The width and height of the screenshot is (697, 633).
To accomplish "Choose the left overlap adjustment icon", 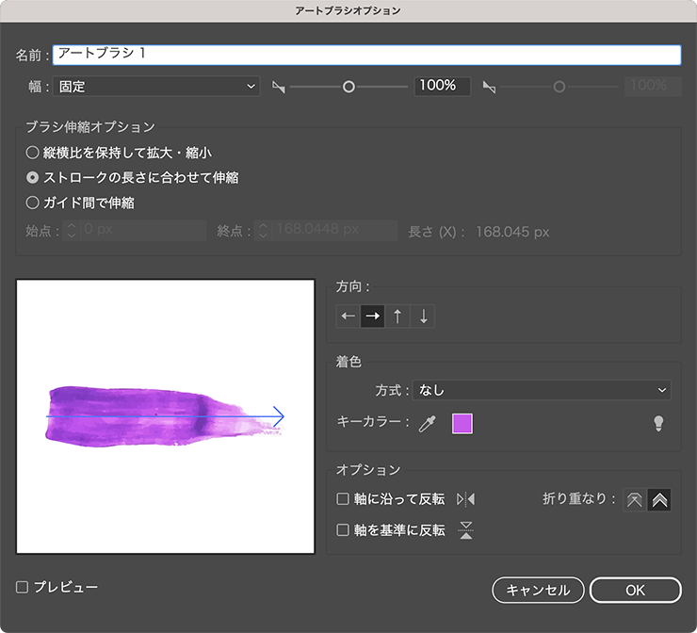I will (x=635, y=500).
